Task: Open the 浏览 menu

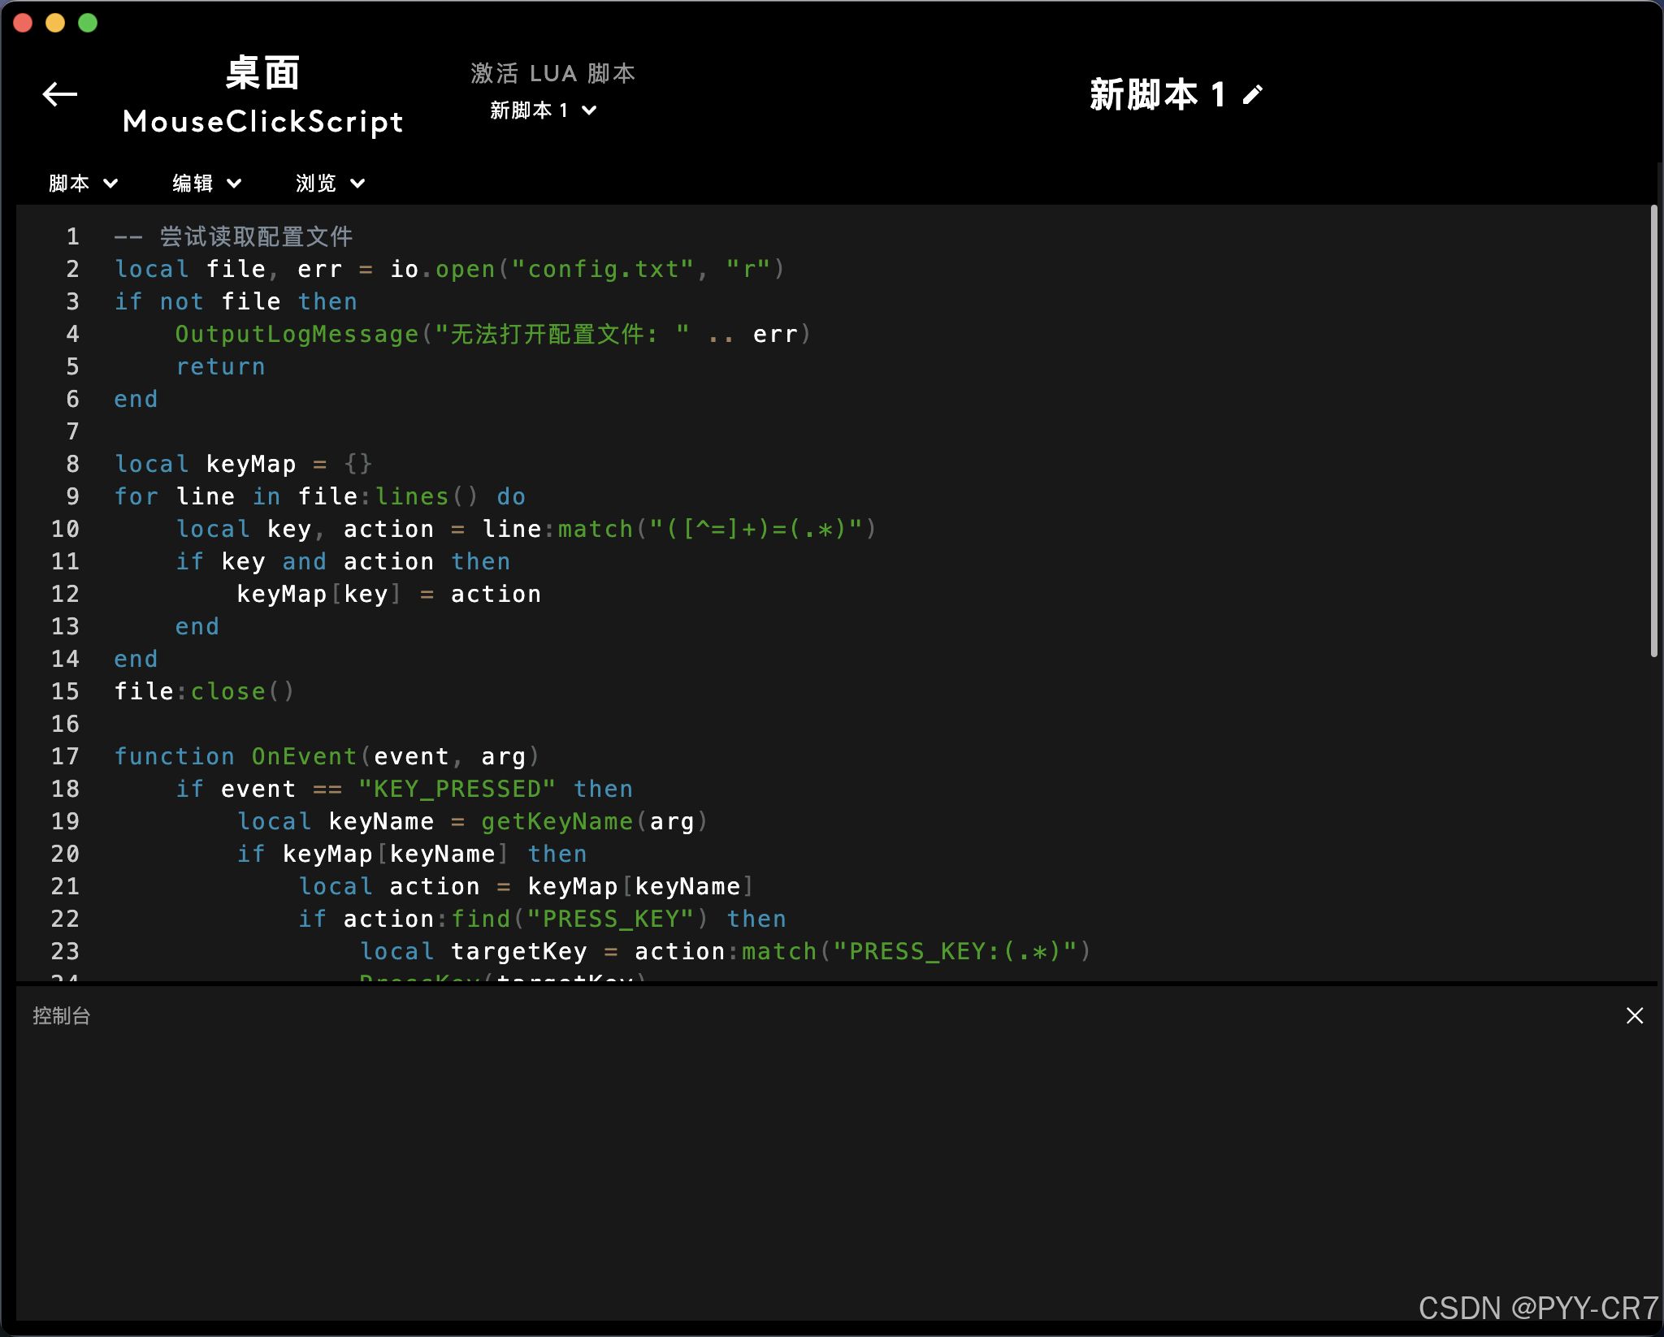Action: (x=317, y=183)
